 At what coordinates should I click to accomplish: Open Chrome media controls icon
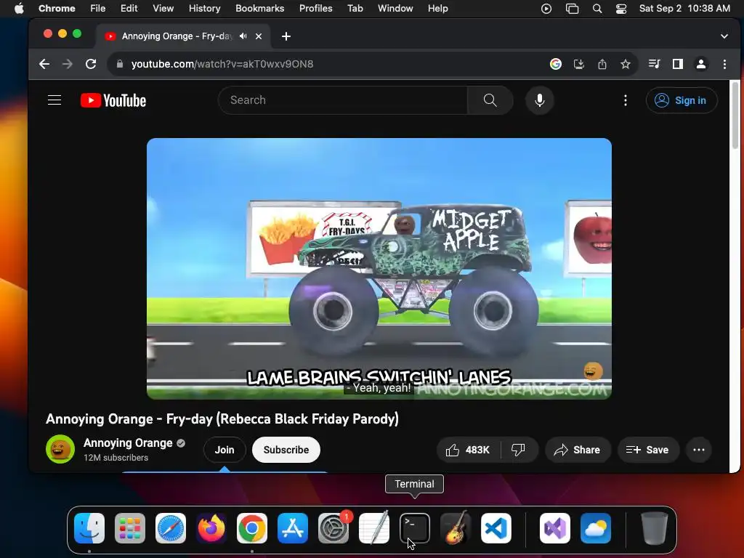[655, 64]
